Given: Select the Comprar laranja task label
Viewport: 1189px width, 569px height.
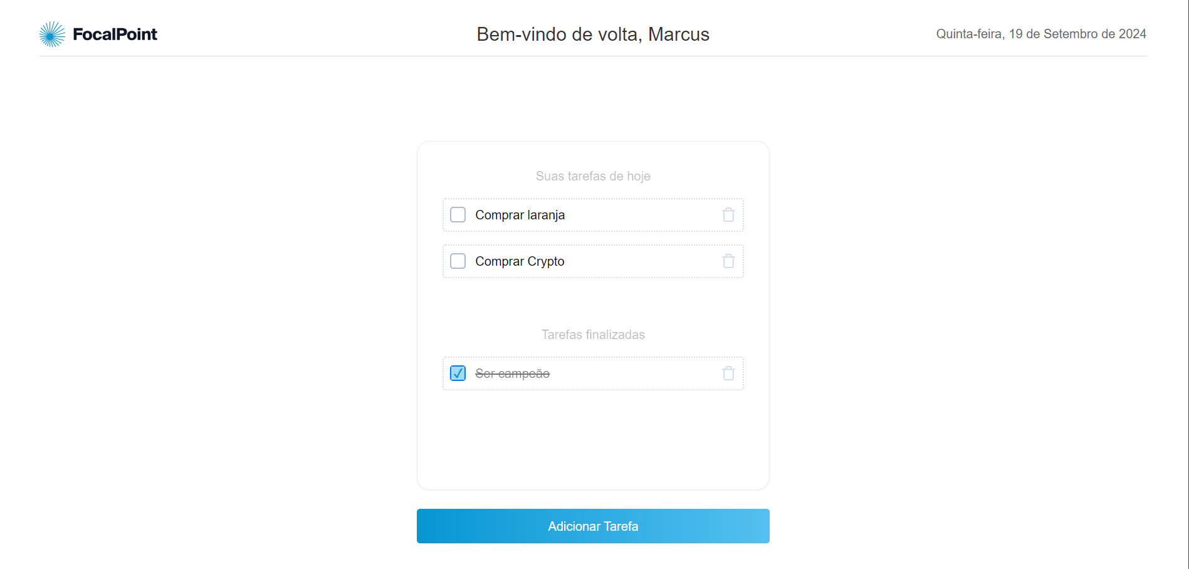Looking at the screenshot, I should point(520,215).
